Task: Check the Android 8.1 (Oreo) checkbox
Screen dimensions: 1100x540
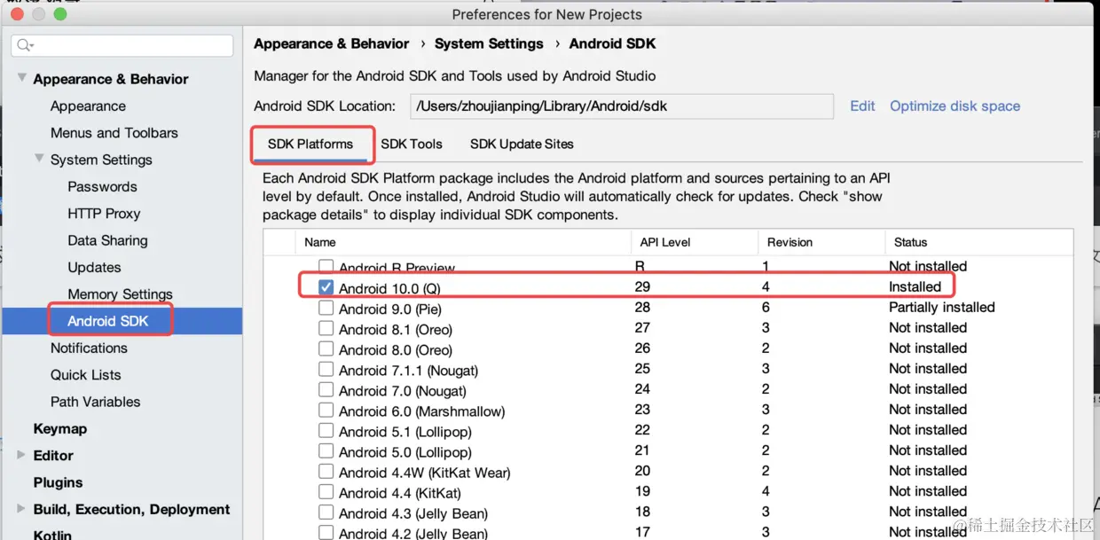Action: [326, 328]
